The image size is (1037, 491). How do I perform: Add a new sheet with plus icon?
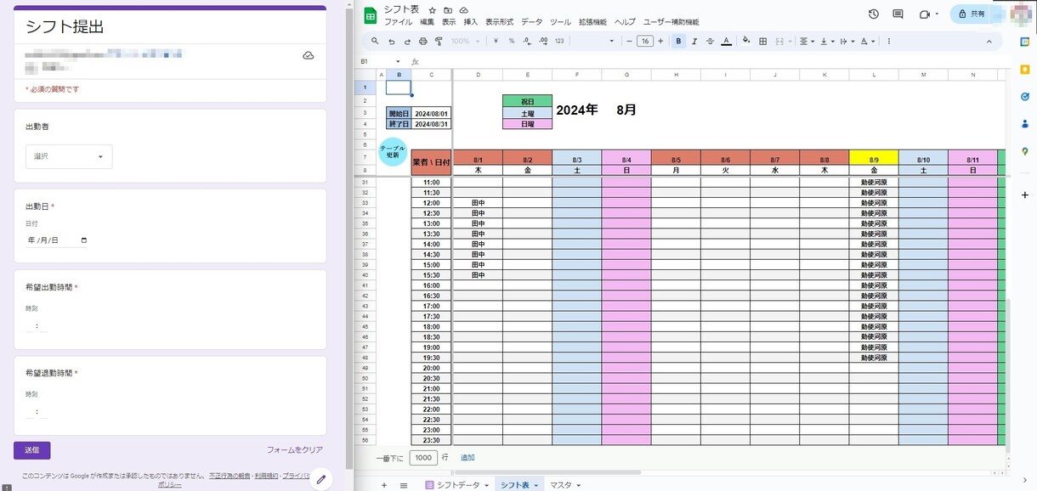(383, 485)
